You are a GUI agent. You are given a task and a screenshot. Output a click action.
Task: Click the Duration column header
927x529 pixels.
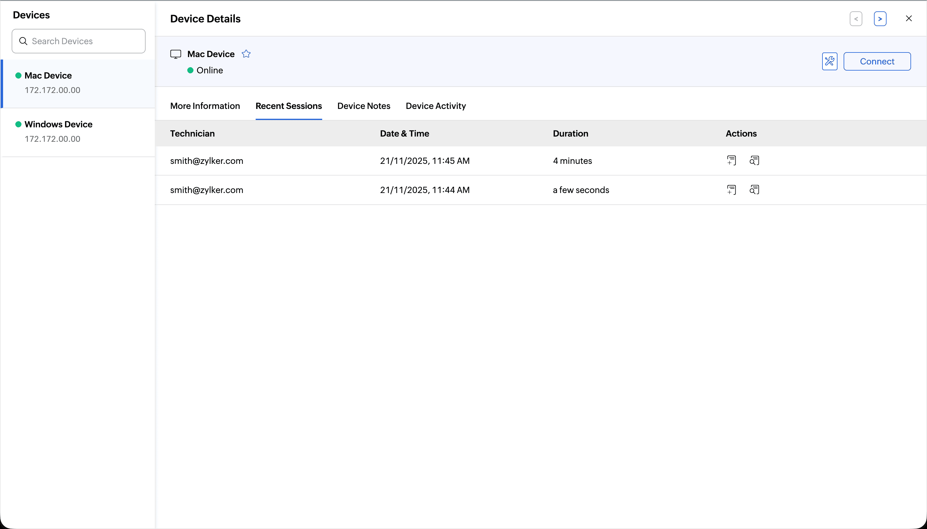[570, 133]
